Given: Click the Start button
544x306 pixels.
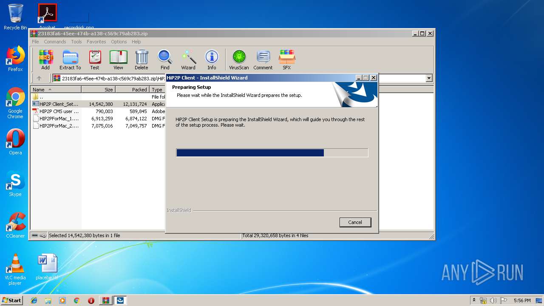Looking at the screenshot, I should [11, 300].
